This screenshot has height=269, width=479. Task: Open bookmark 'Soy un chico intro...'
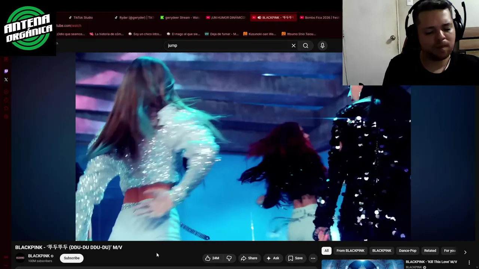point(145,34)
